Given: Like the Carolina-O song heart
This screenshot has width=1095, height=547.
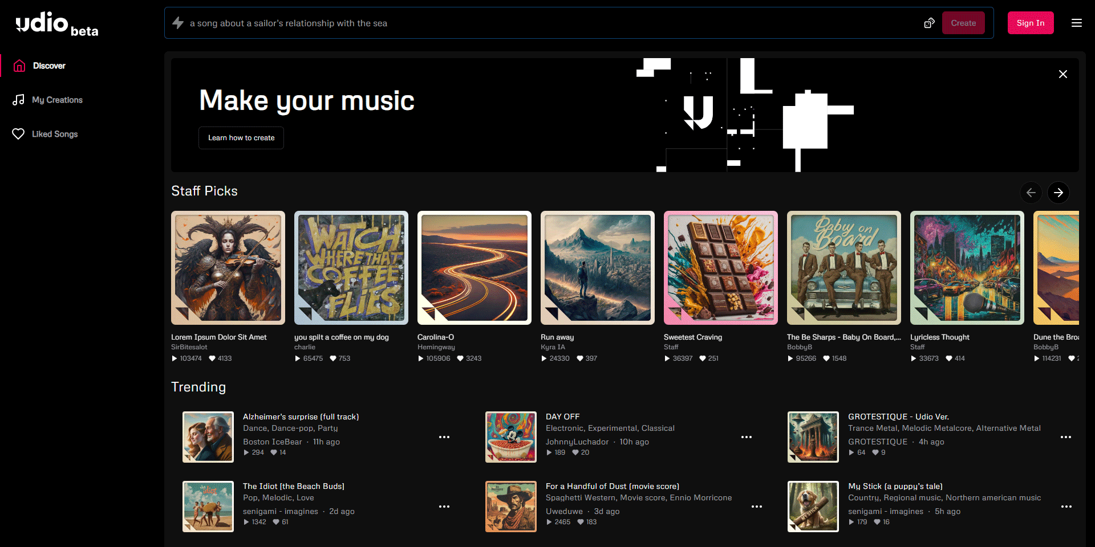Looking at the screenshot, I should click(460, 358).
